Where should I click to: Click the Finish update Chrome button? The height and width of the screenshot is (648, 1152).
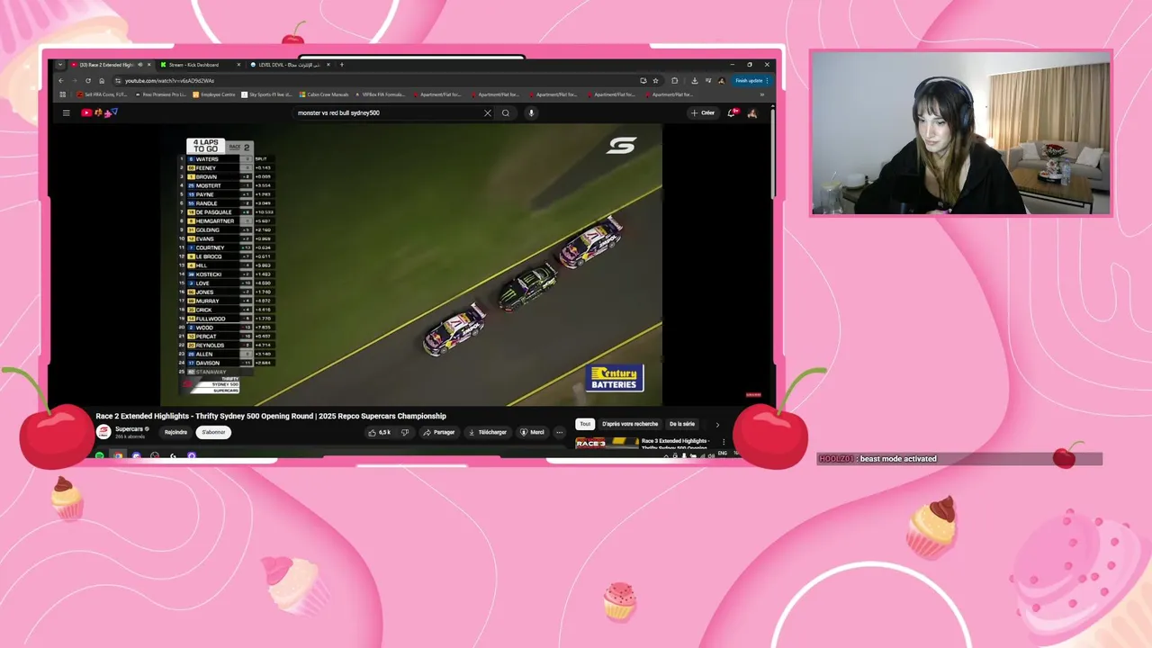click(x=751, y=80)
